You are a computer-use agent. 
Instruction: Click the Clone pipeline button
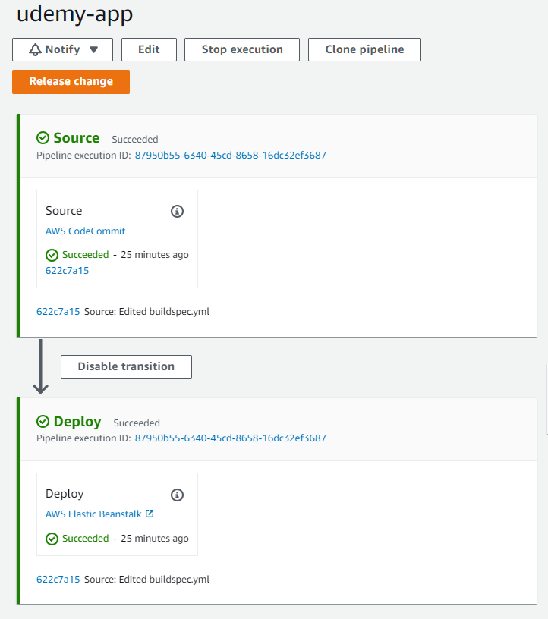[x=364, y=50]
